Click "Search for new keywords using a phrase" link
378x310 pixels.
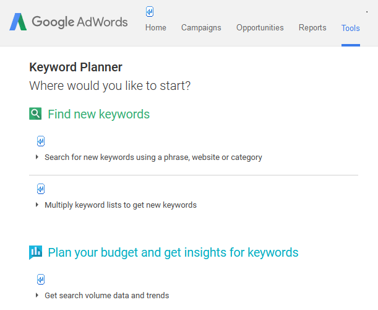(x=153, y=157)
